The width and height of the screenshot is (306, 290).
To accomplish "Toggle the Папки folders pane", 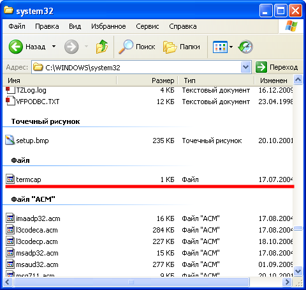I will pos(182,47).
